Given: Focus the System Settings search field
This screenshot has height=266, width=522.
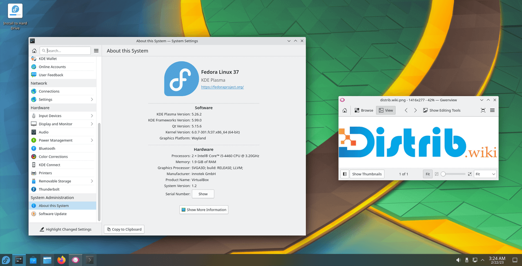Looking at the screenshot, I should [x=65, y=51].
